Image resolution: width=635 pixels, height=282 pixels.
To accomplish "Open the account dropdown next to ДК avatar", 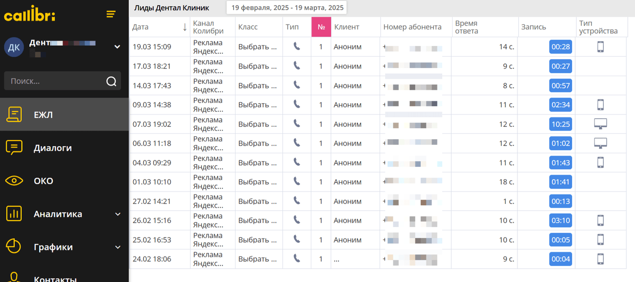I will (117, 47).
